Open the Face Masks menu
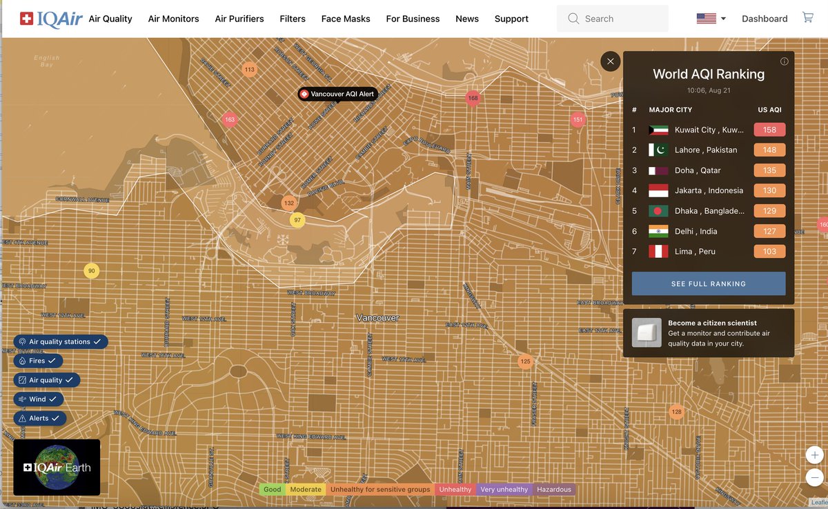 tap(346, 19)
